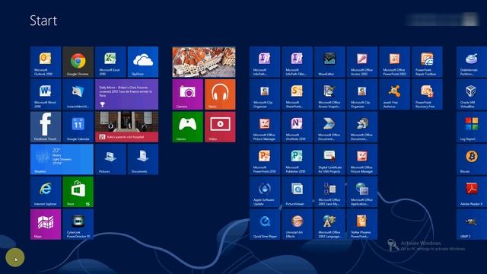Open Google Calendar tile

[x=78, y=127]
